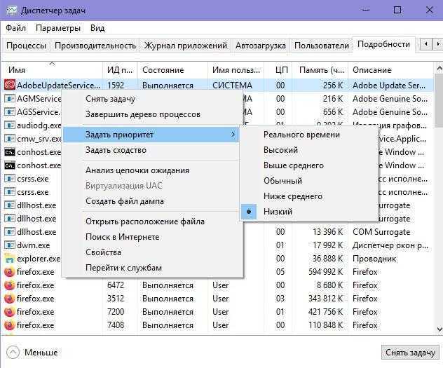Screen dimensions: 443x368
Task: Sort by the Имя польз... column header
Action: point(236,70)
